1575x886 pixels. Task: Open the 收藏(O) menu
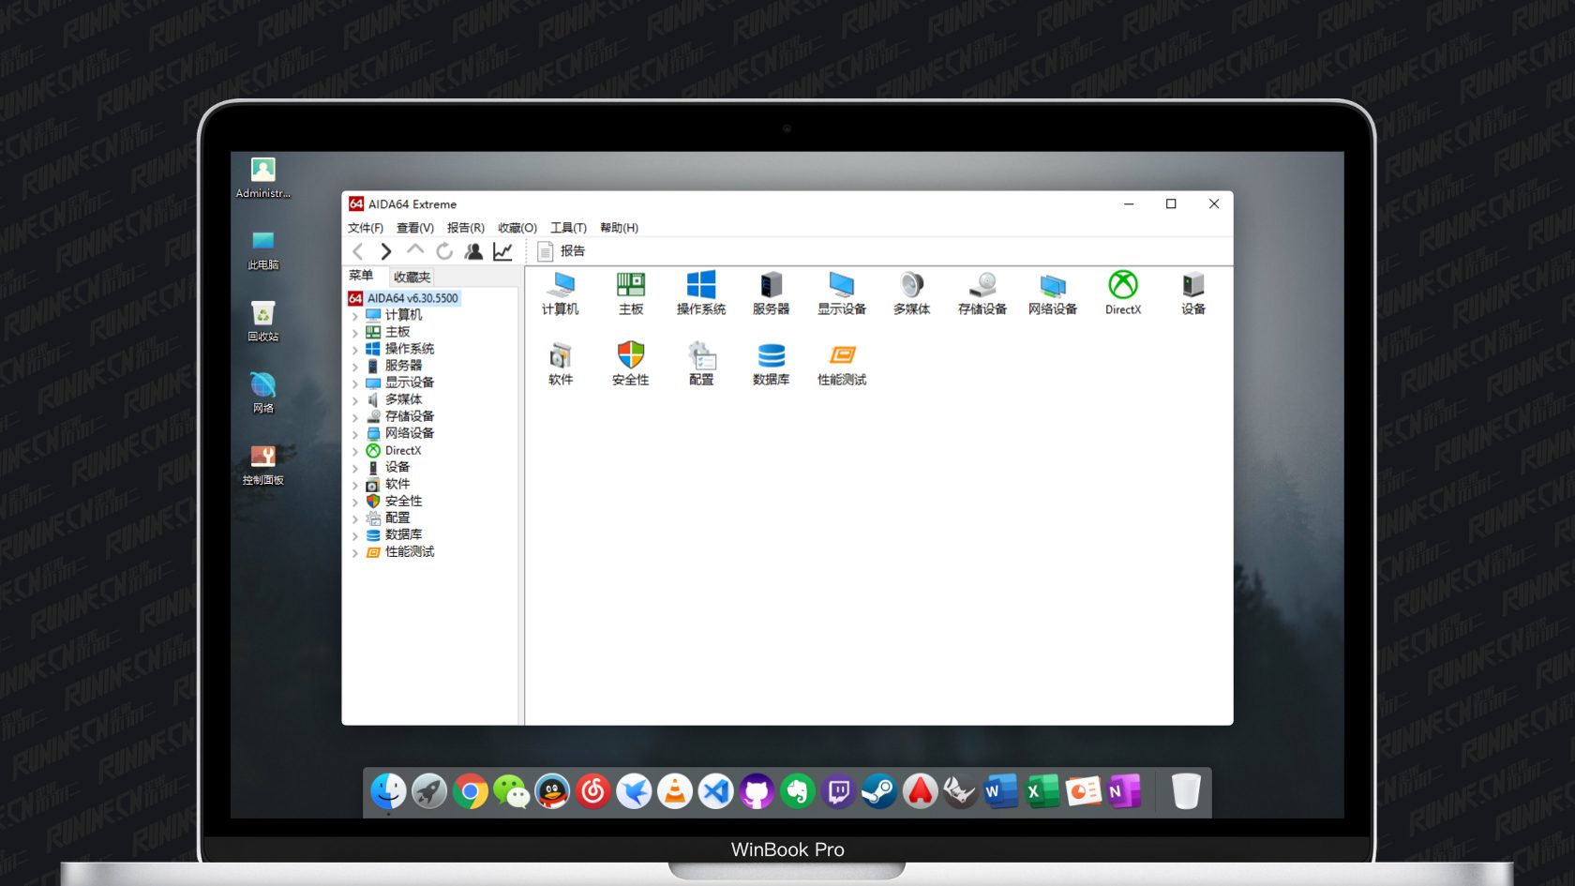(x=517, y=228)
